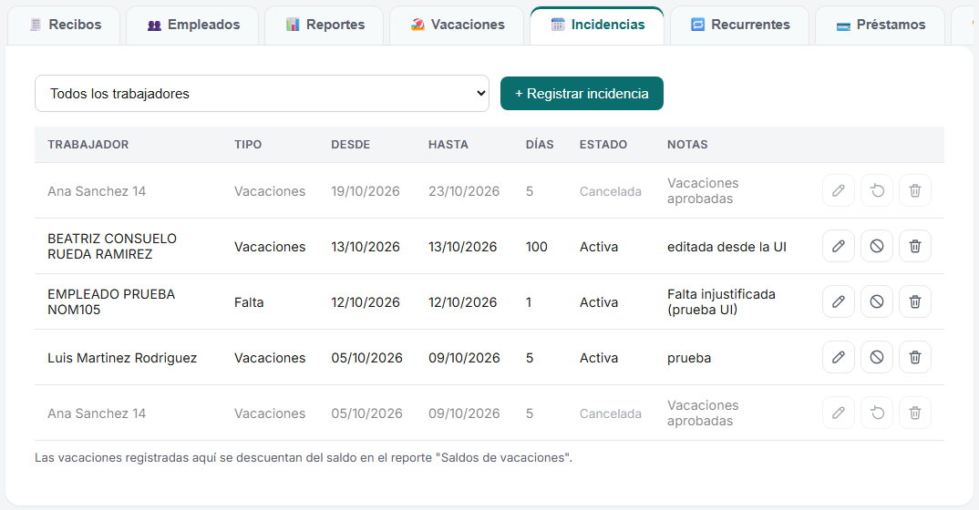The height and width of the screenshot is (510, 979).
Task: Click the note 'editada desde la UI'
Action: click(x=727, y=247)
